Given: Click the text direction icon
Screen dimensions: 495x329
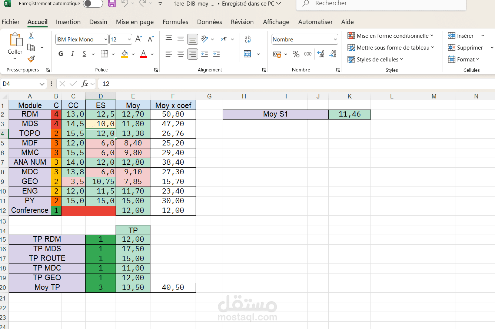Looking at the screenshot, I should click(224, 39).
